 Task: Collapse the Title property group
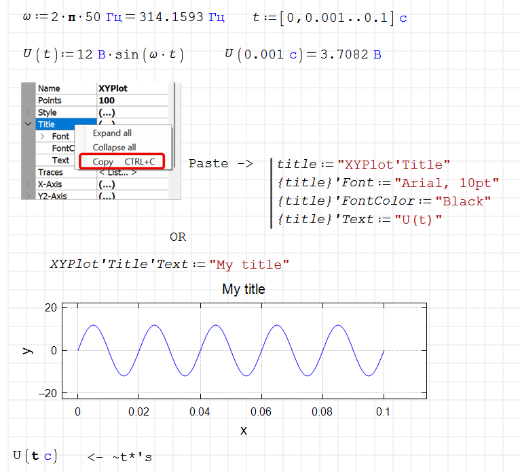point(28,124)
